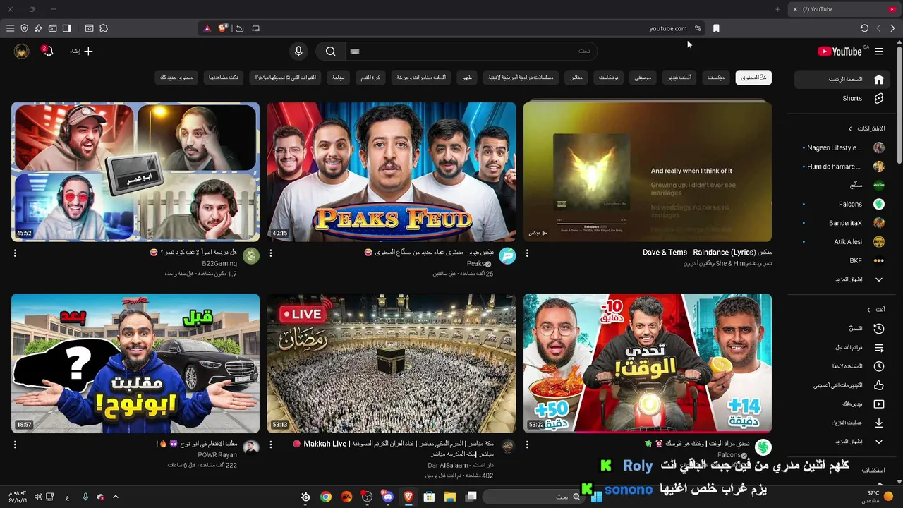Screen dimensions: 903x508
Task: Open Nageen Lifestyle subscription channel
Action: coord(843,147)
